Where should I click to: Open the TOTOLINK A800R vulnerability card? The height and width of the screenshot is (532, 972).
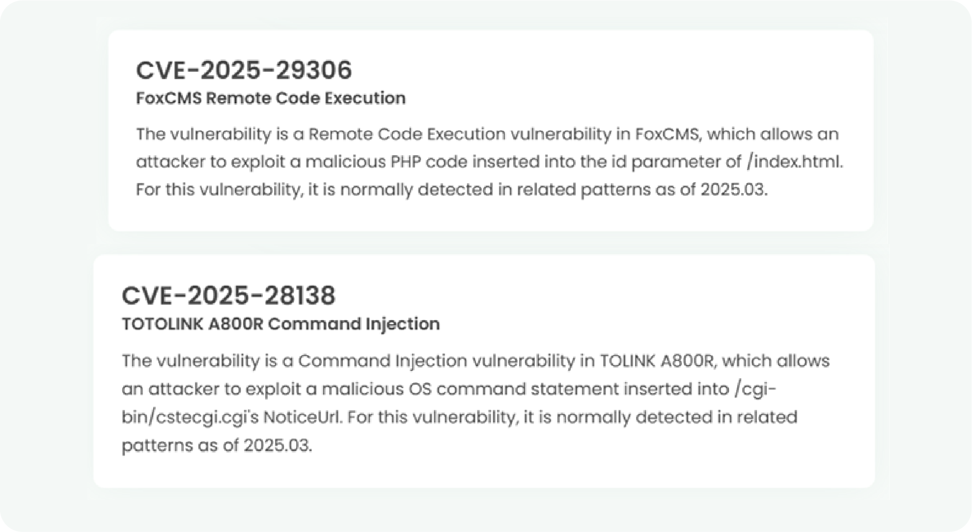click(x=484, y=371)
